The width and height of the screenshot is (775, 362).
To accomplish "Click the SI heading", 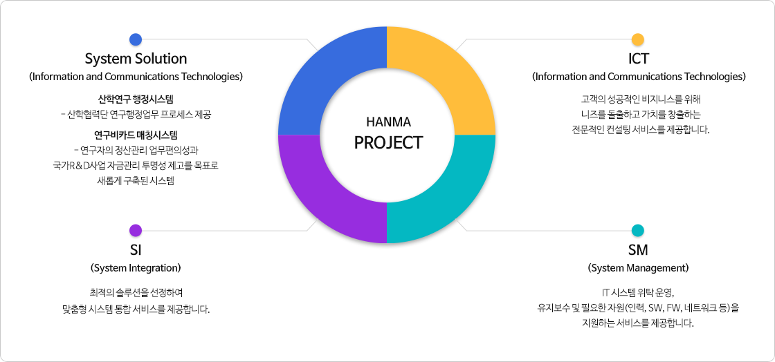I will click(x=136, y=249).
